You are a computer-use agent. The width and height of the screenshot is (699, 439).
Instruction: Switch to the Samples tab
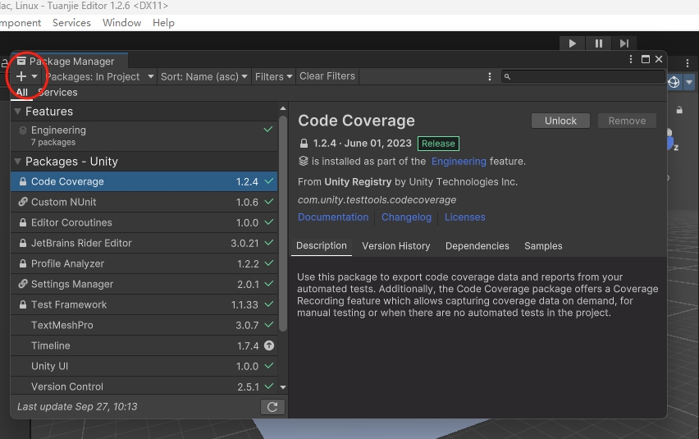coord(543,246)
